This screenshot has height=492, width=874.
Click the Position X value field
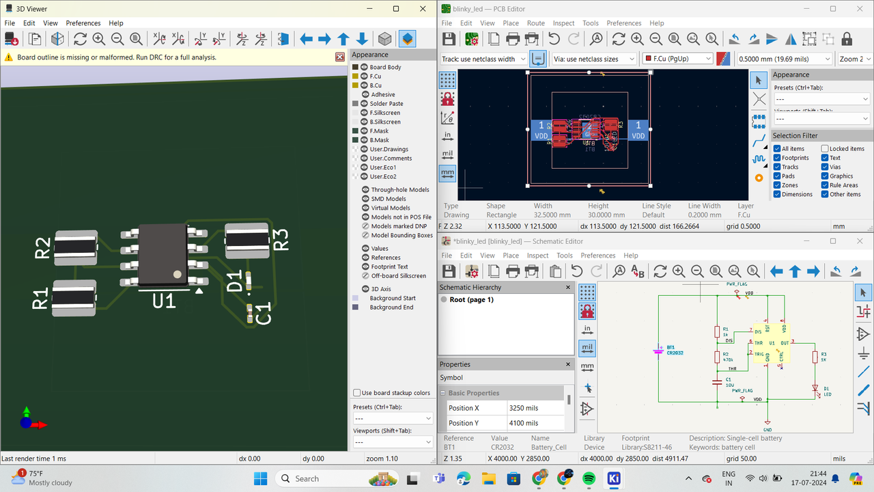point(535,408)
